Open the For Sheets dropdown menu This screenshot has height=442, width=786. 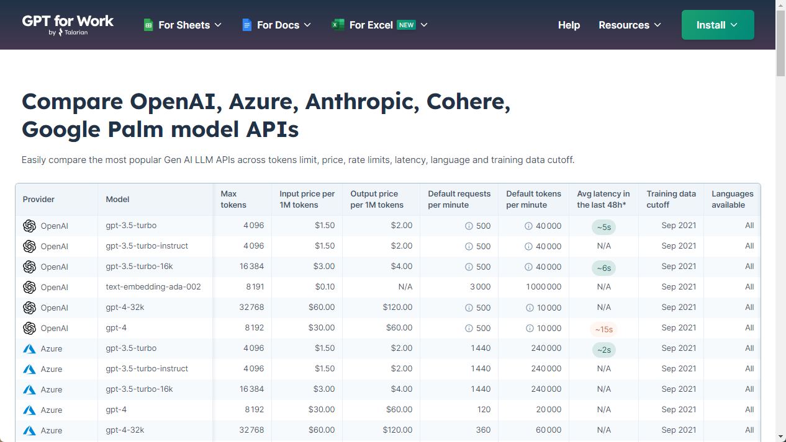[183, 25]
